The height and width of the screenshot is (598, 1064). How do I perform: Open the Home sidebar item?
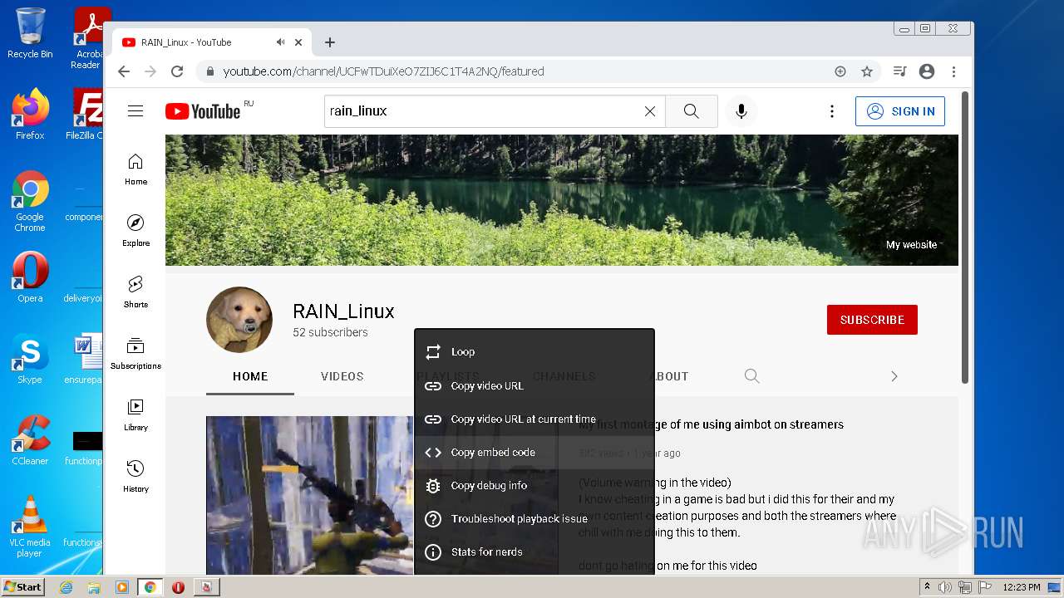(x=135, y=169)
